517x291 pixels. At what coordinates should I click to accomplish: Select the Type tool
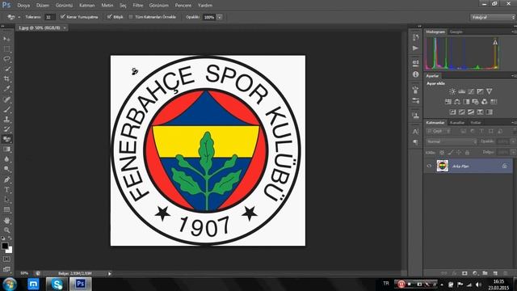(6, 190)
